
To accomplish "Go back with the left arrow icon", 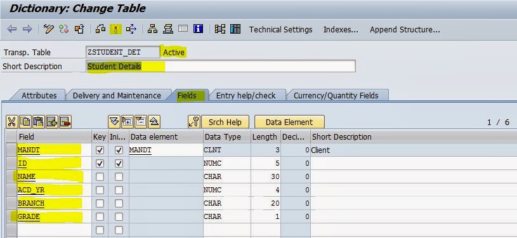I will click(x=11, y=29).
